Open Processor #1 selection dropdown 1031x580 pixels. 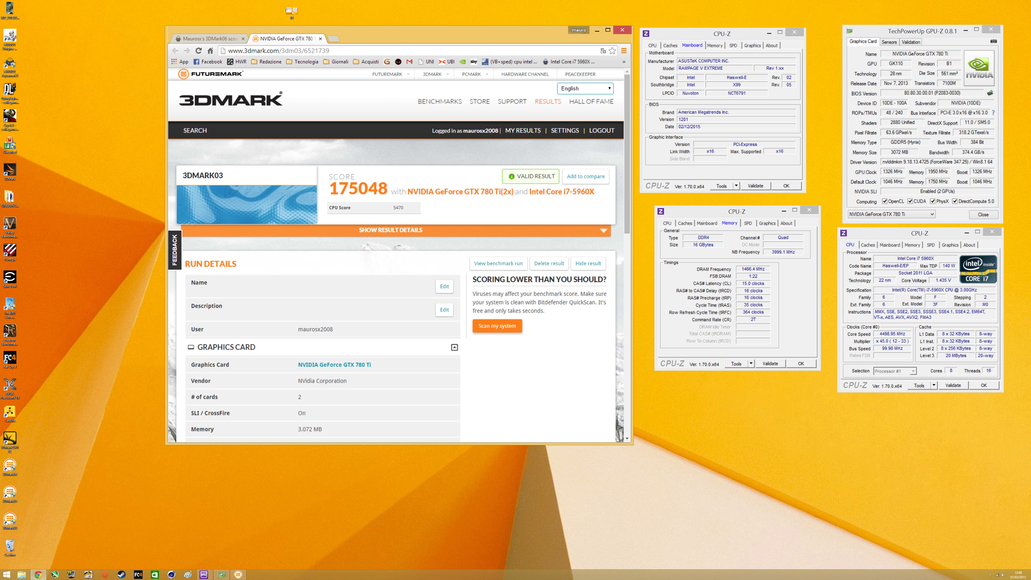(x=895, y=371)
